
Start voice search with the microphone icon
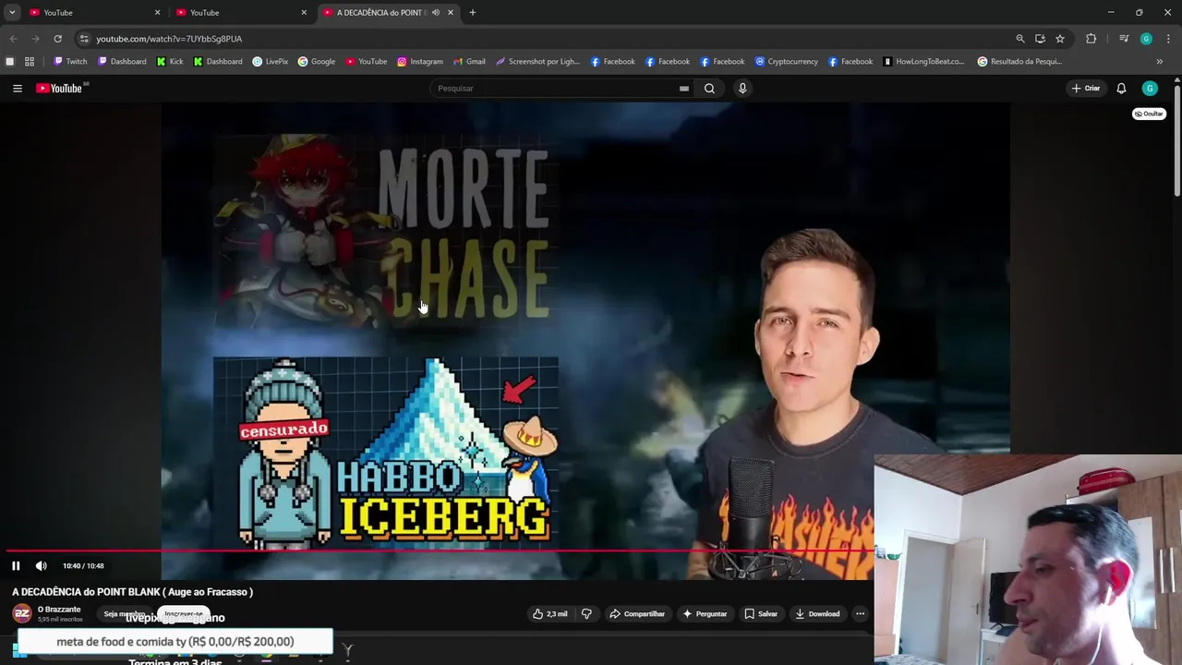(x=742, y=89)
